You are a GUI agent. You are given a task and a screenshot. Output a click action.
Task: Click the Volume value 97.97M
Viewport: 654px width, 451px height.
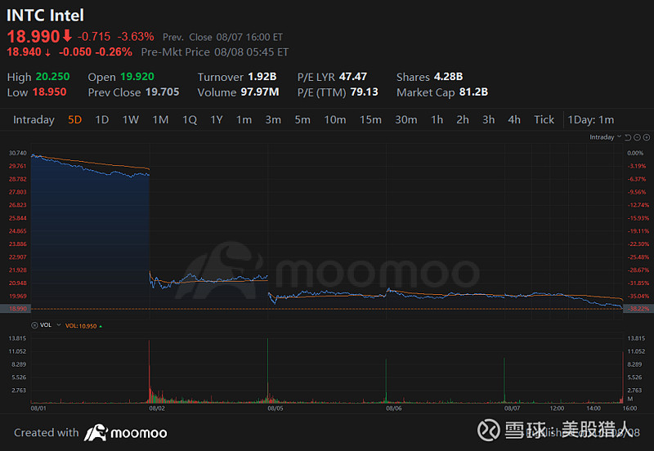[260, 92]
